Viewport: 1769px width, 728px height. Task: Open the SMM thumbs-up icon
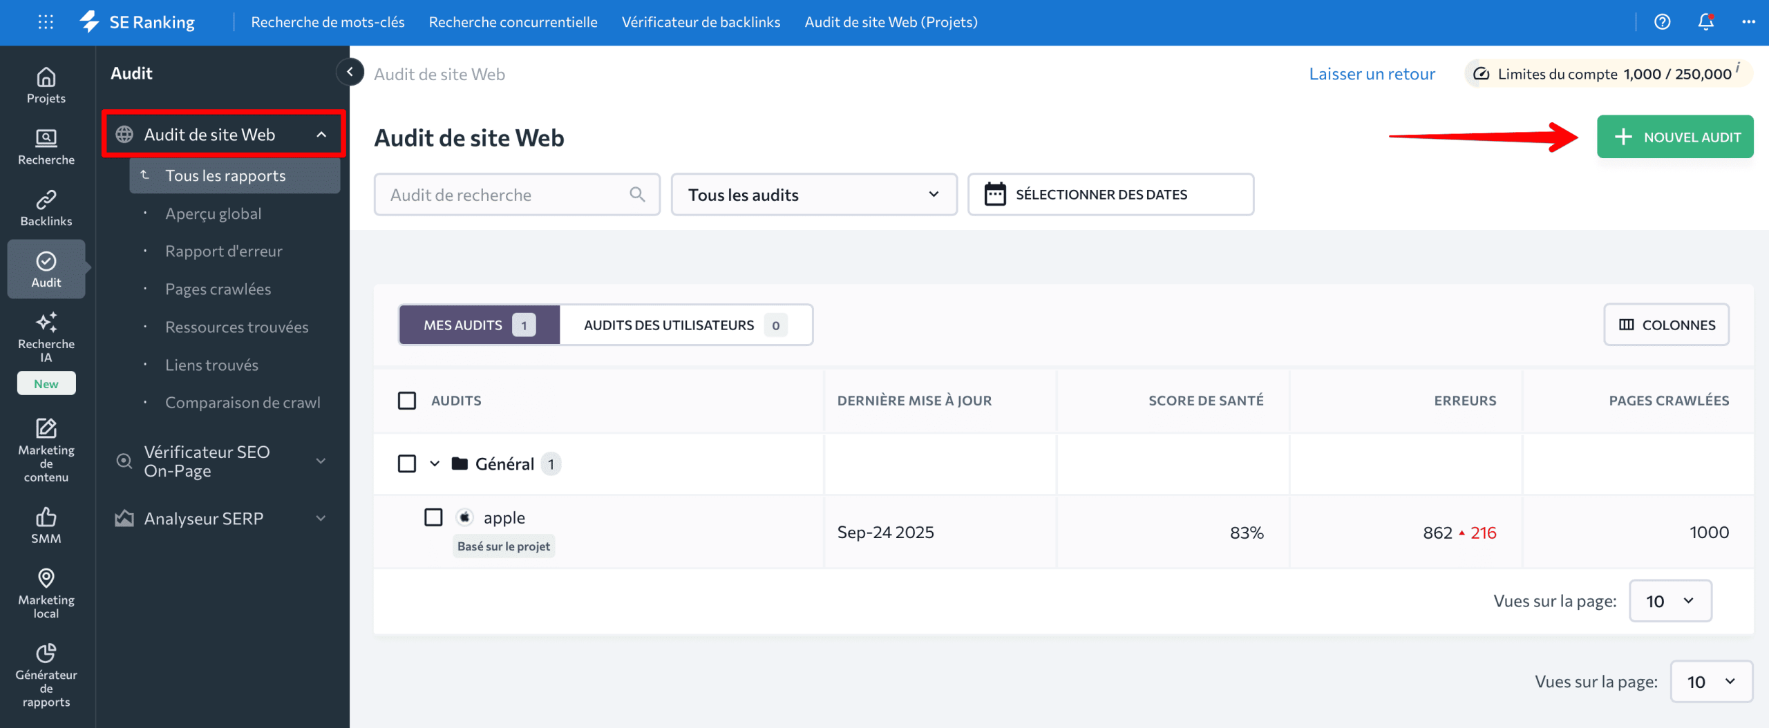click(x=46, y=517)
